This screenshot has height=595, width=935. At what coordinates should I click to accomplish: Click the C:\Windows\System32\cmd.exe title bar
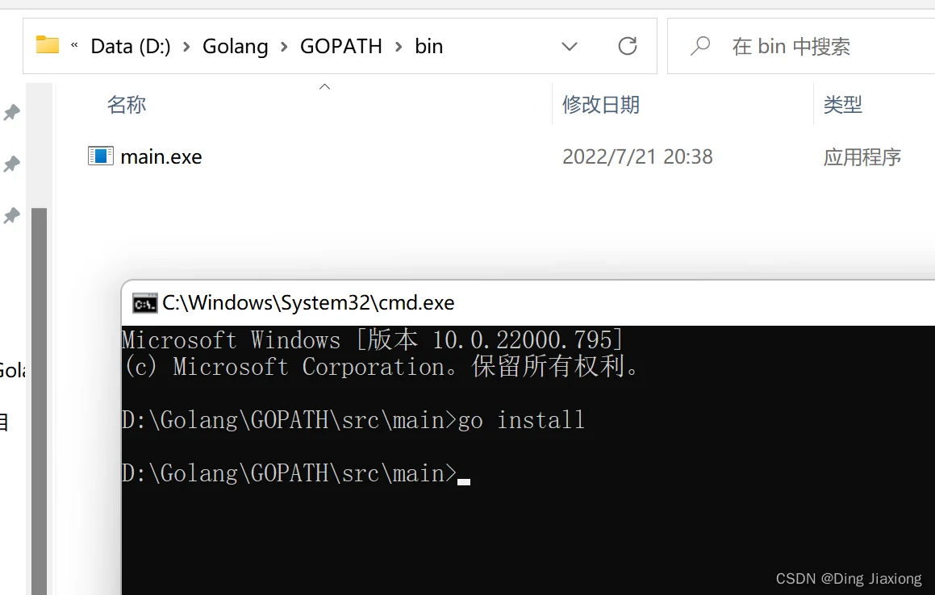(x=308, y=303)
